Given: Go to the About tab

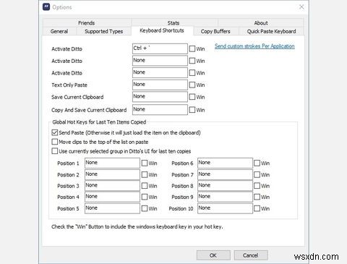Looking at the screenshot, I should pos(261,23).
